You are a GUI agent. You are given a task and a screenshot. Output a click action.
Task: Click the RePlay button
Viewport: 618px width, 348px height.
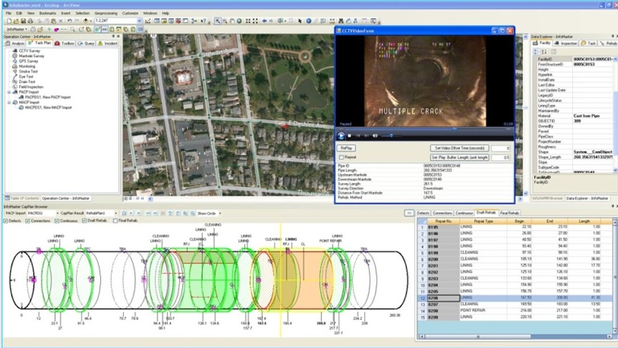[x=346, y=148]
